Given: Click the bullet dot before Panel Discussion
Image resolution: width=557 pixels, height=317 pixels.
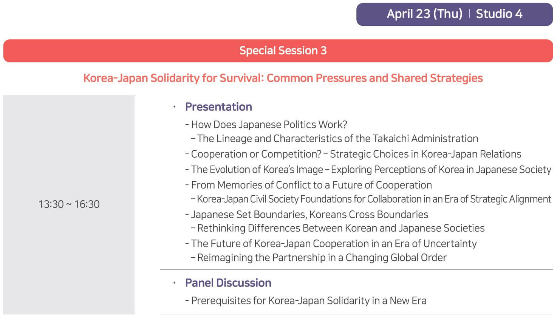Looking at the screenshot, I should point(174,283).
